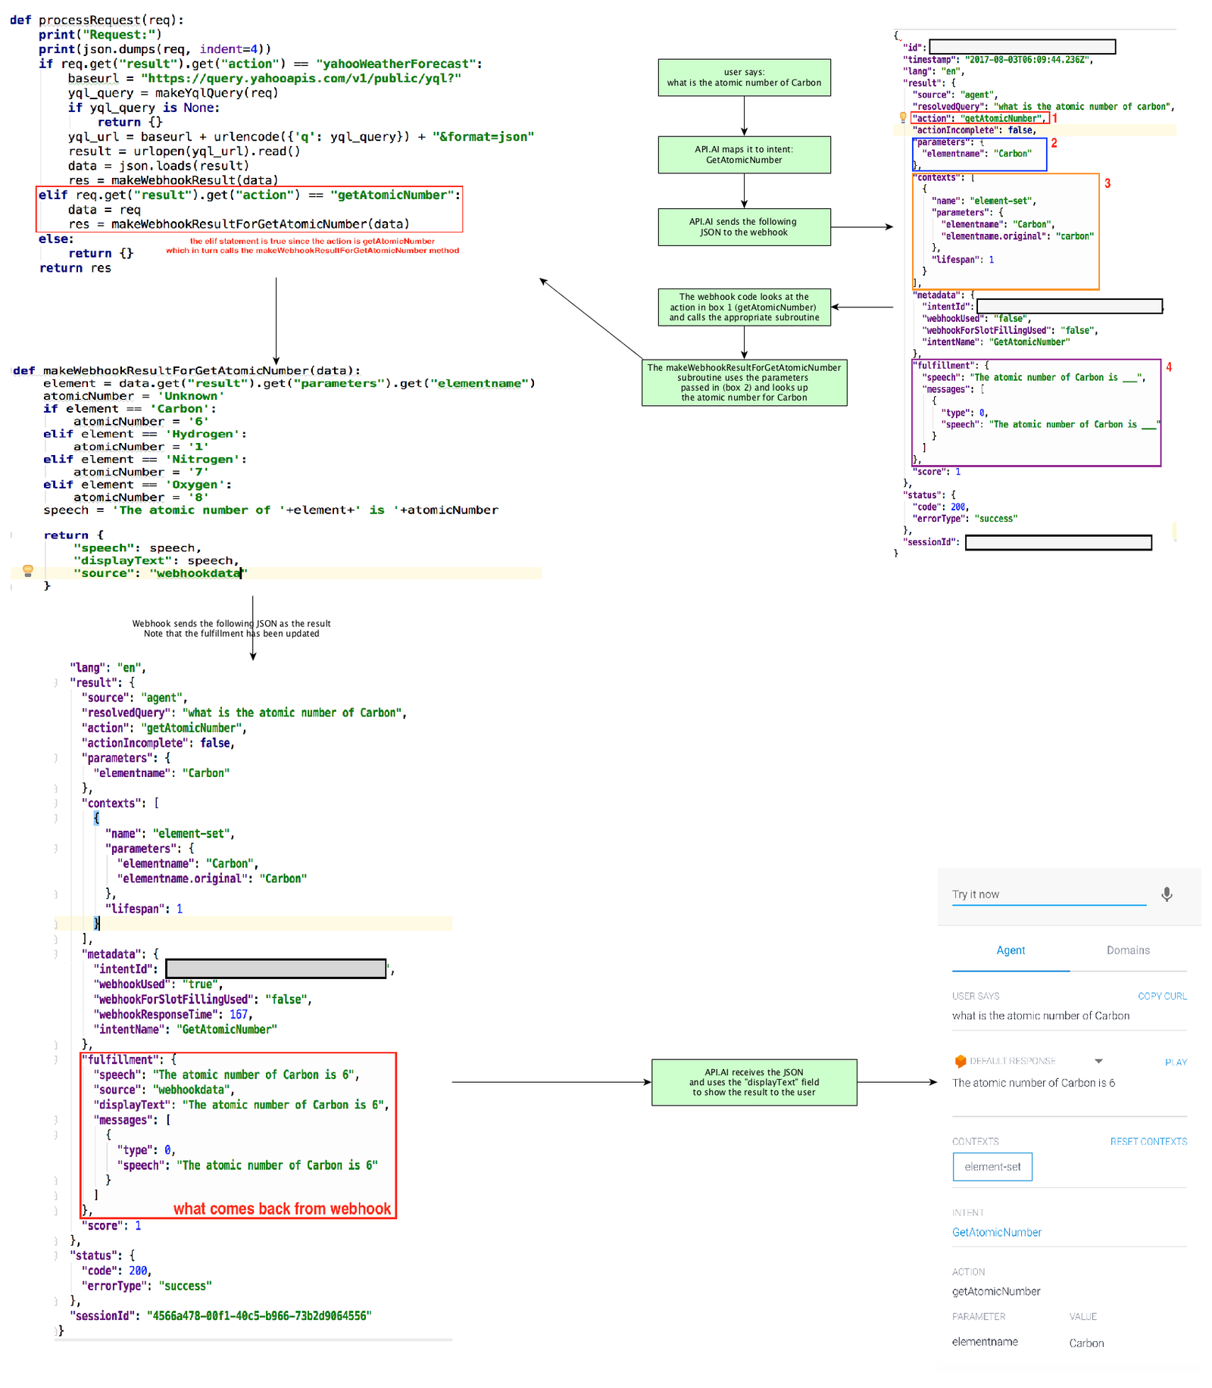Click the lightbulb icon beside "action": "getAtomicNumber" in the request JSON

(x=902, y=117)
